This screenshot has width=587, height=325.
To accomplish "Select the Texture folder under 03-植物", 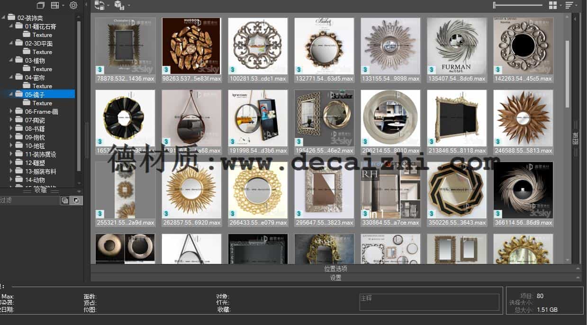I will click(x=42, y=69).
